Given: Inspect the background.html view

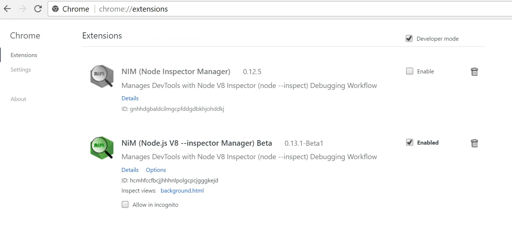Looking at the screenshot, I should pos(182,191).
